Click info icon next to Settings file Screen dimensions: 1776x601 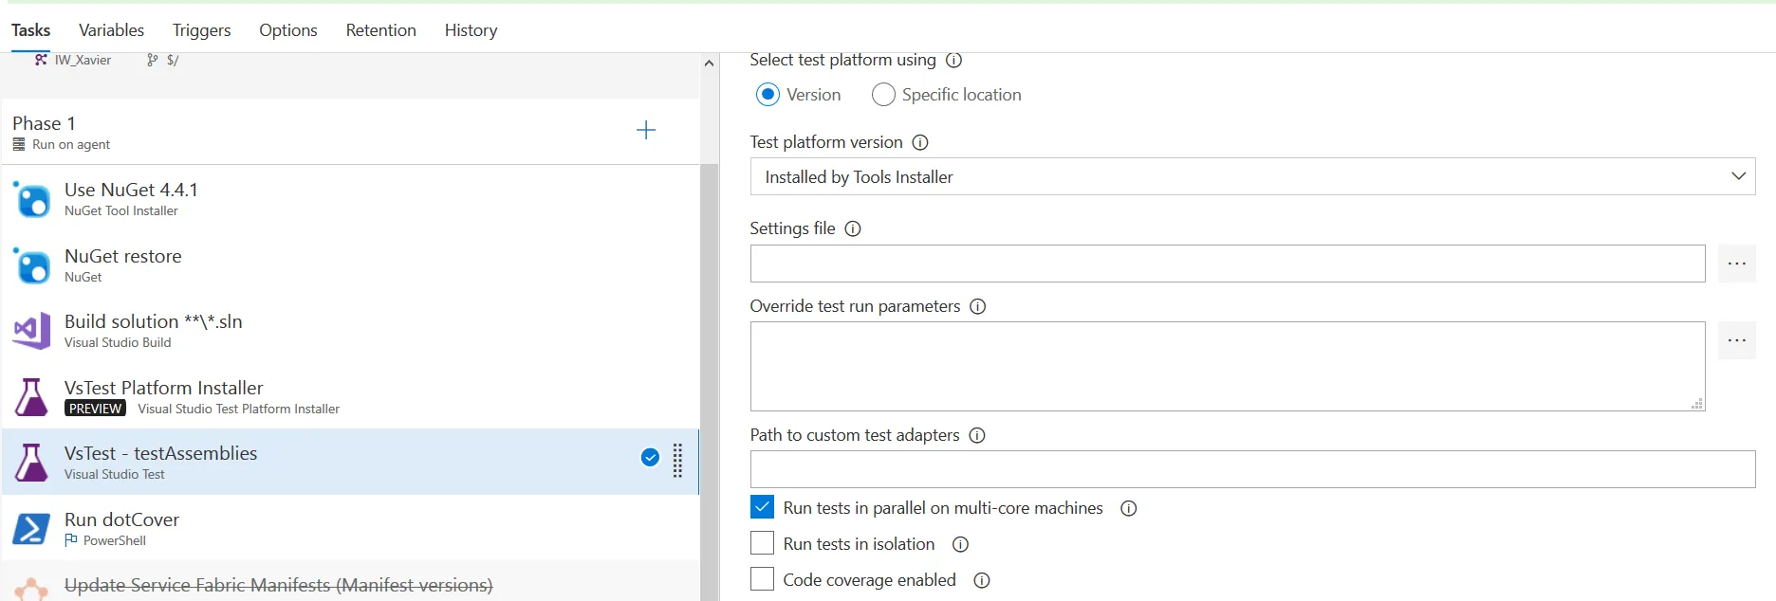[853, 228]
